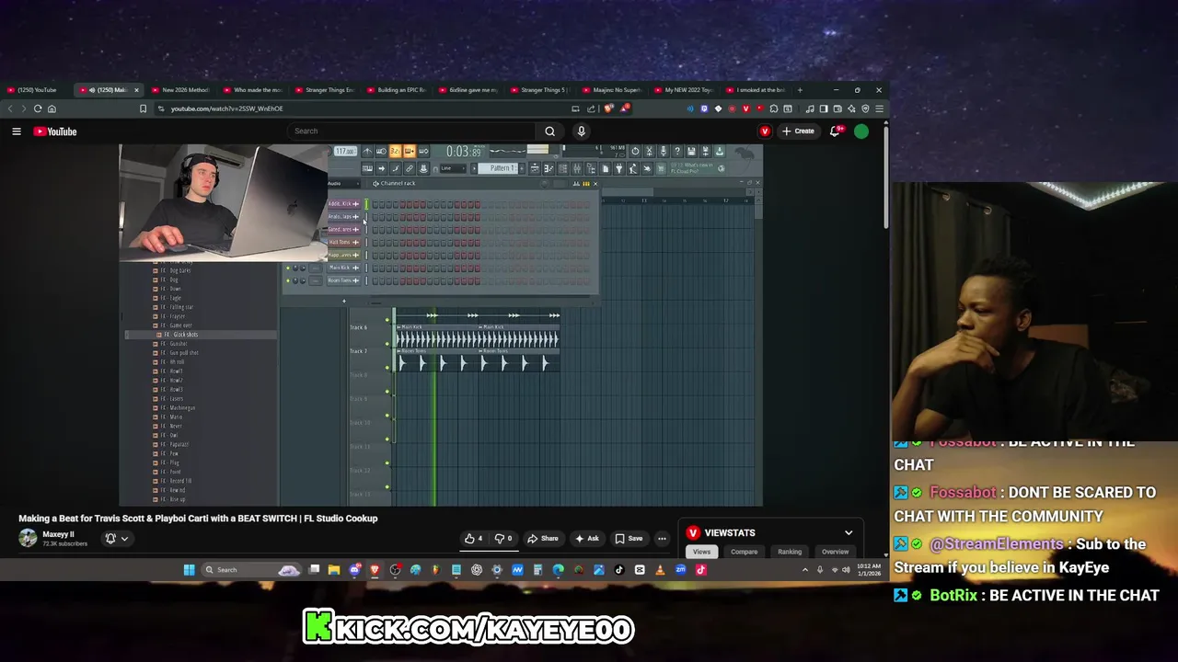
Task: Reload the page with browser refresh button
Action: 38,108
